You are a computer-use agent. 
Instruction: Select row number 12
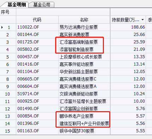click(7, 109)
